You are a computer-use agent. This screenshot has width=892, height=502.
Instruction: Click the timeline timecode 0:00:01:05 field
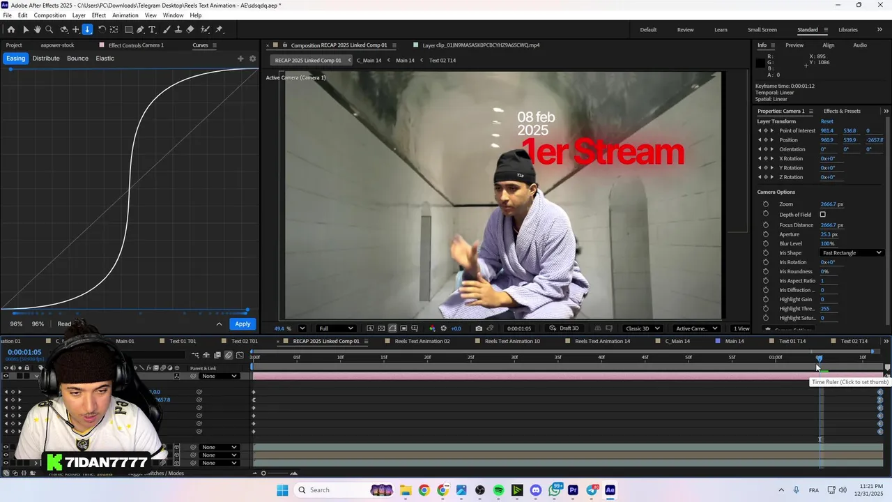click(x=24, y=352)
